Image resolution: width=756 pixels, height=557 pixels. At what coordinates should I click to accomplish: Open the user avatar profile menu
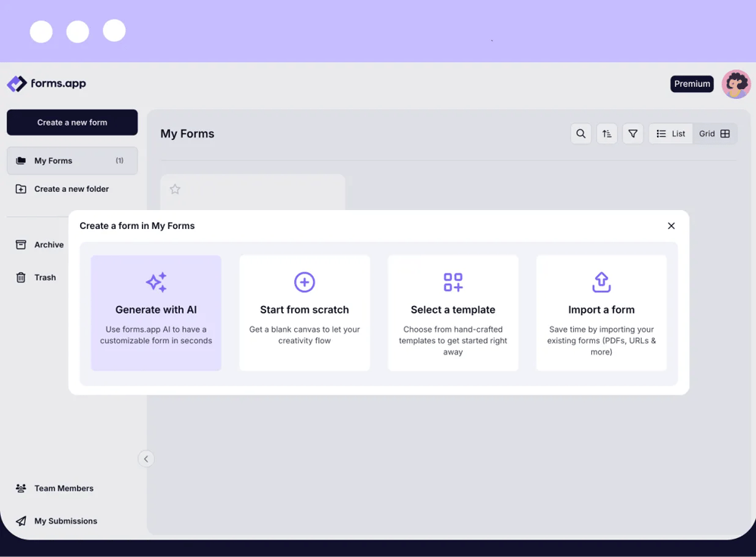click(x=736, y=84)
